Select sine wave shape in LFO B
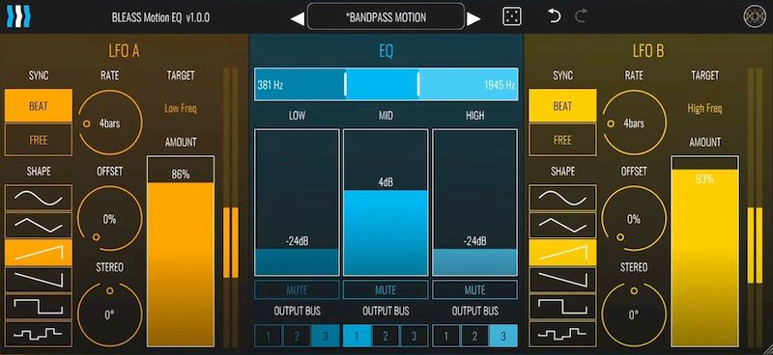The image size is (773, 355). (x=562, y=198)
